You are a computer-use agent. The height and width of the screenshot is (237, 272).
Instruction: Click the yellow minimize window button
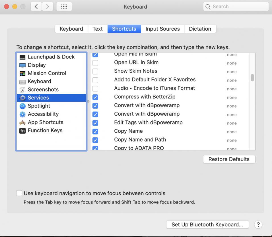pos(15,7)
